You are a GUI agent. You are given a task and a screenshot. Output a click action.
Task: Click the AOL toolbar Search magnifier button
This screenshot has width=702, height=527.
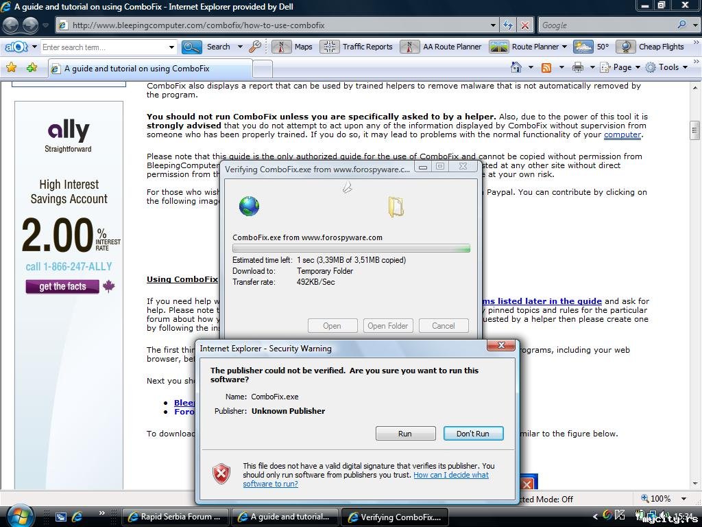[x=192, y=47]
